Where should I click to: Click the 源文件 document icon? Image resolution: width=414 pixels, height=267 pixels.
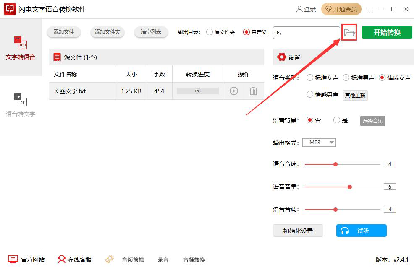(57, 57)
